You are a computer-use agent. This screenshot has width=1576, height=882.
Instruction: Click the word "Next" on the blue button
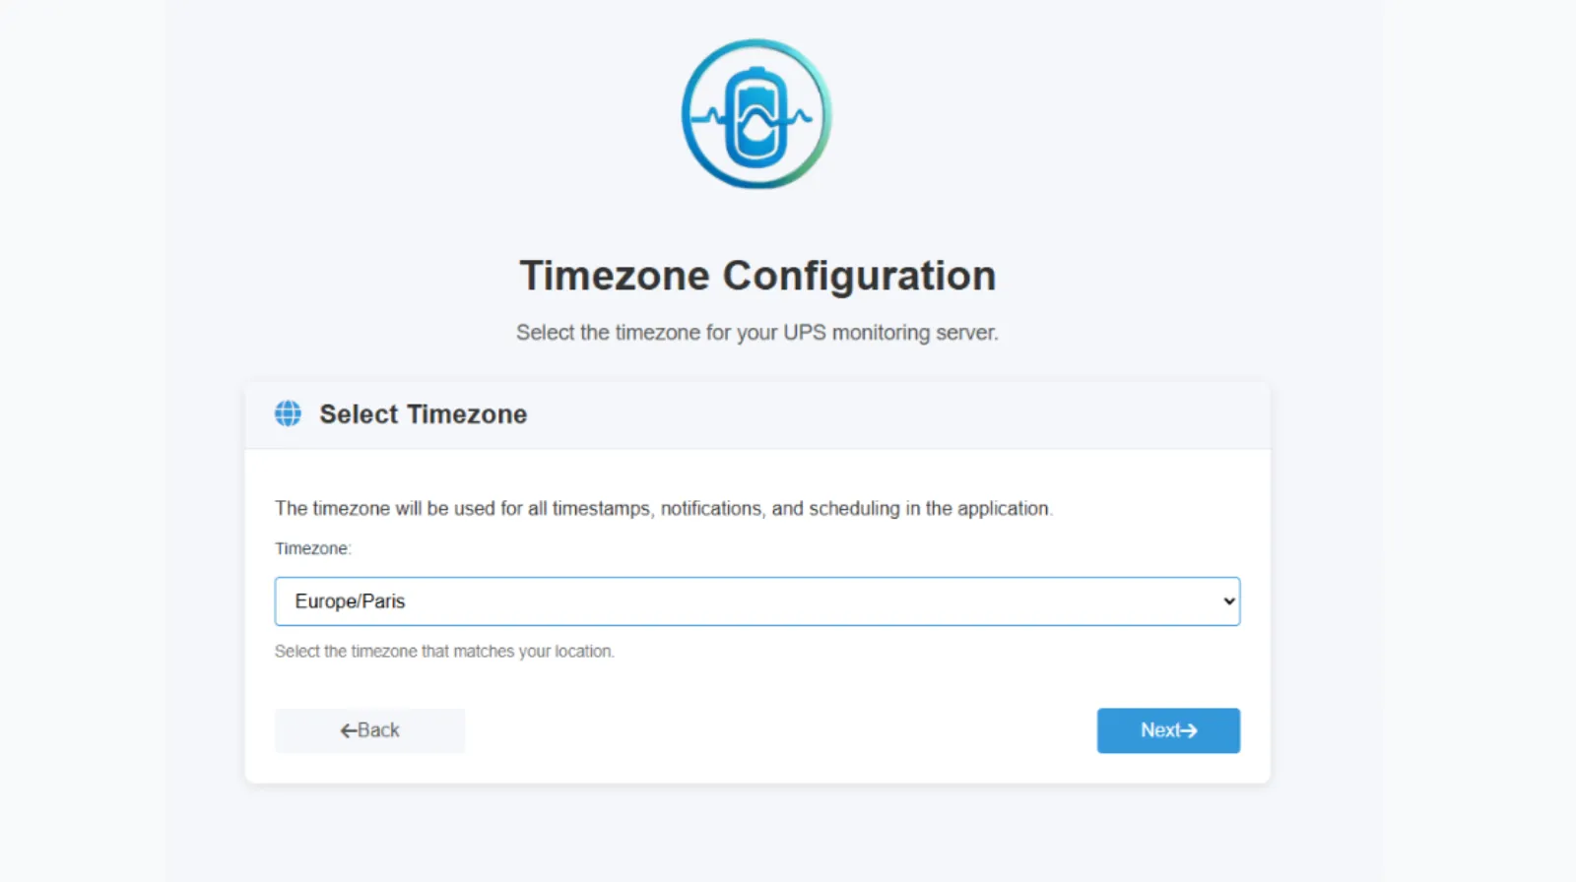pyautogui.click(x=1159, y=730)
